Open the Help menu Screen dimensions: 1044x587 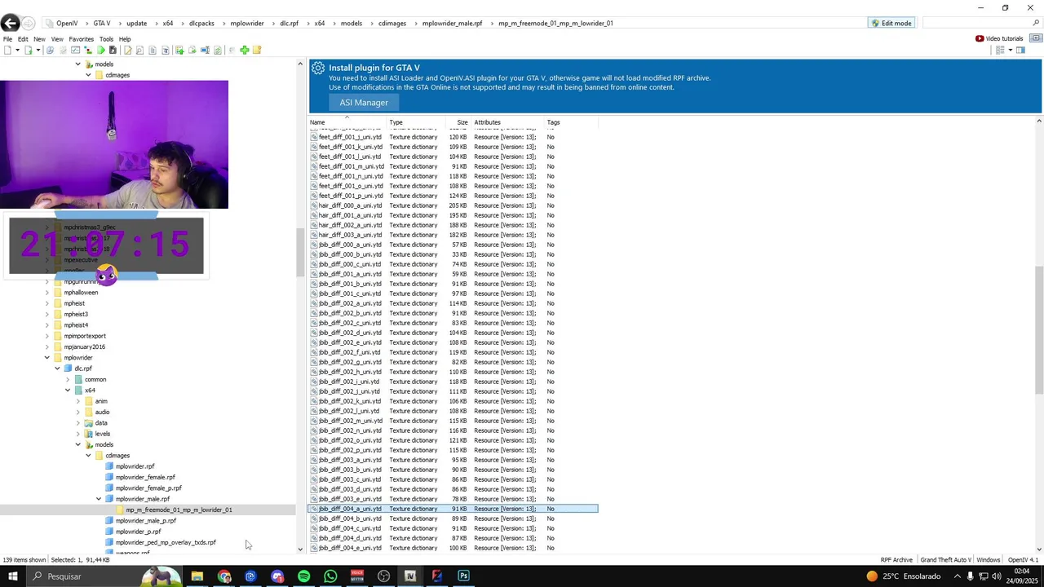125,39
